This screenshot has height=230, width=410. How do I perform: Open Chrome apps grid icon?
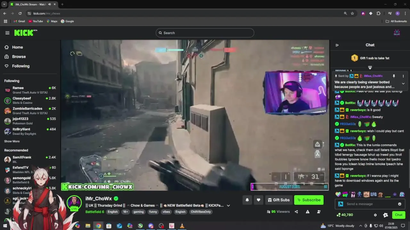click(5, 21)
